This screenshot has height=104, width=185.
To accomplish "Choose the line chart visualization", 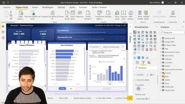I will [x=135, y=36].
